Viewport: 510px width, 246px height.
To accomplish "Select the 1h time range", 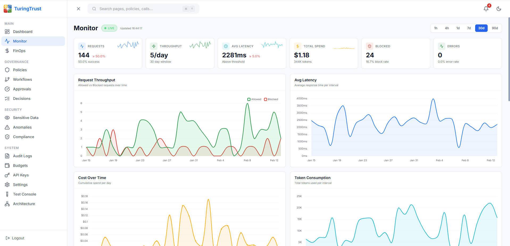I will point(436,28).
